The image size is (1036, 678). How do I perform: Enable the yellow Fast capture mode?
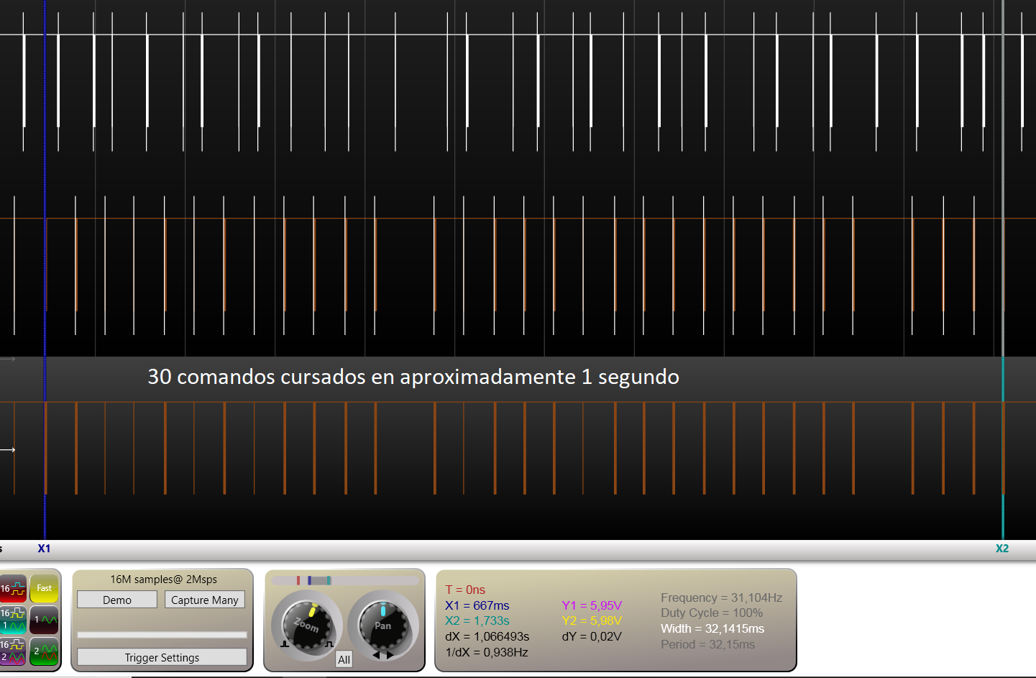(44, 588)
